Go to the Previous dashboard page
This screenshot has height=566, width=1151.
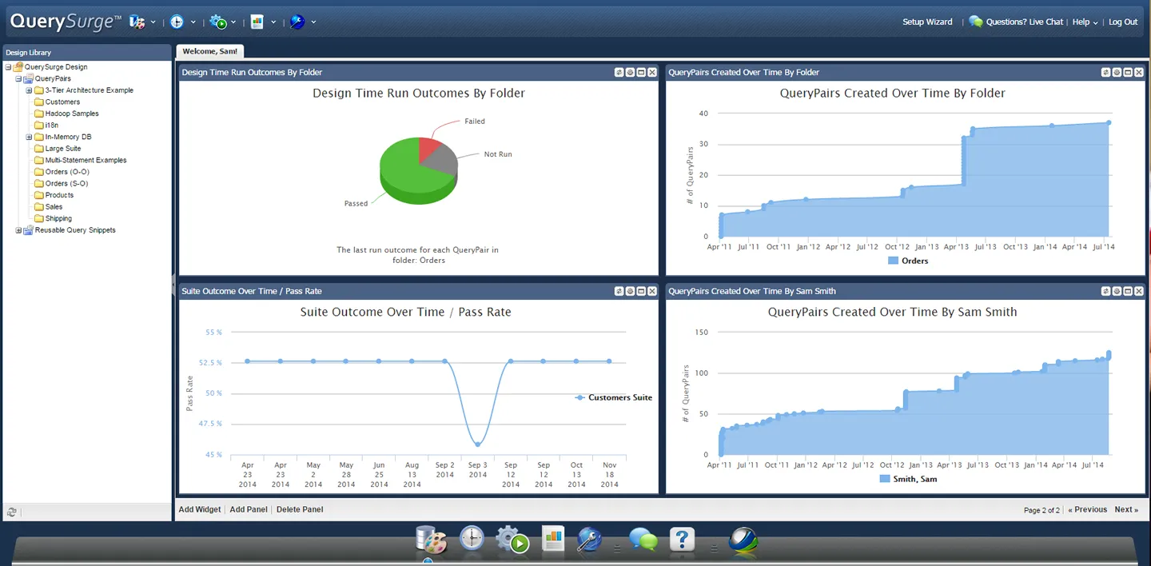click(1087, 509)
